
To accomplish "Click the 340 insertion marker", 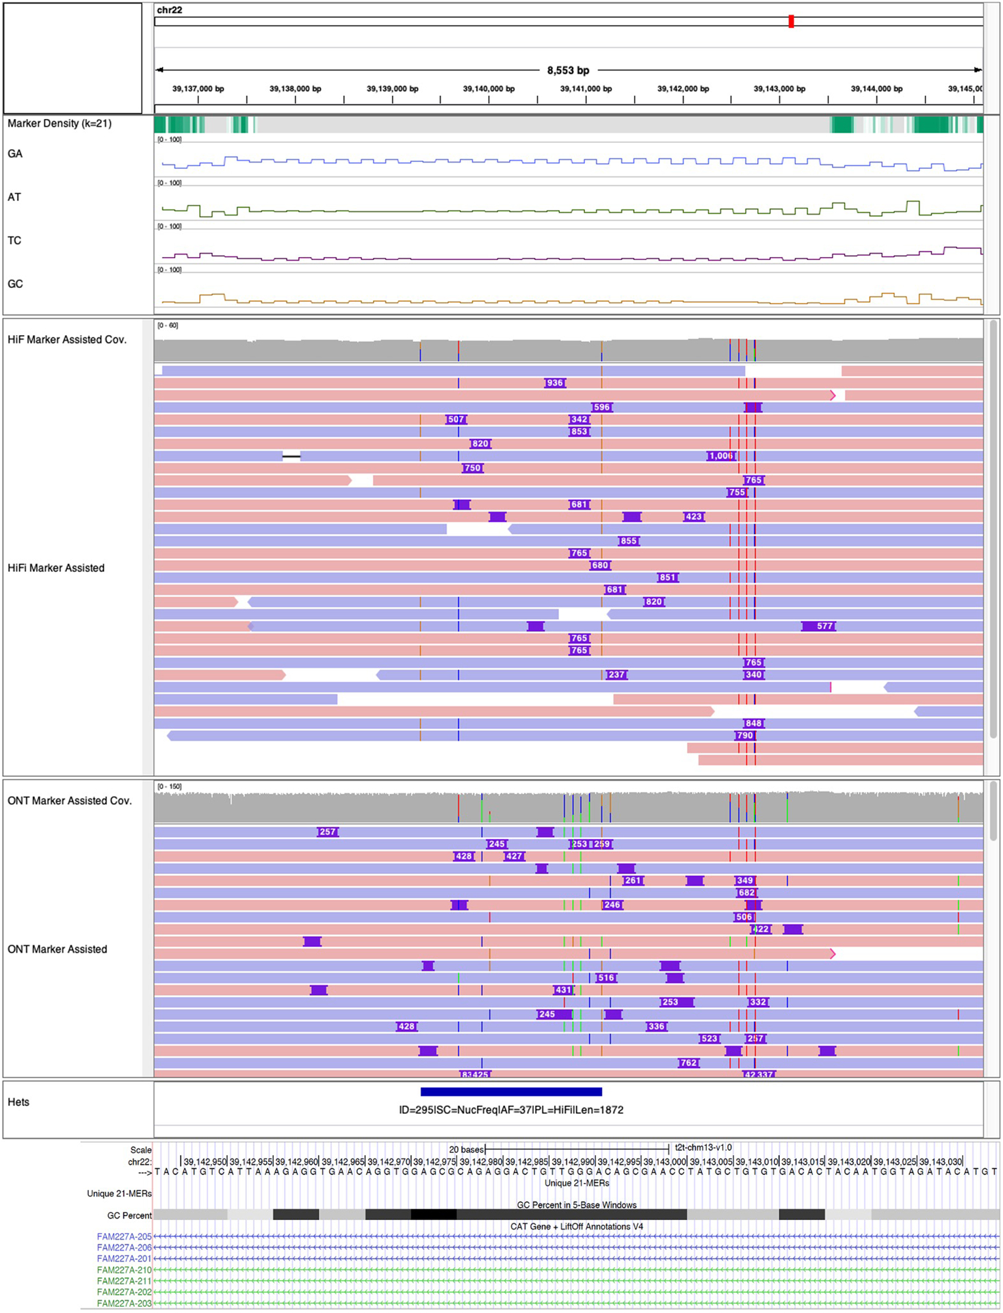I will [753, 675].
